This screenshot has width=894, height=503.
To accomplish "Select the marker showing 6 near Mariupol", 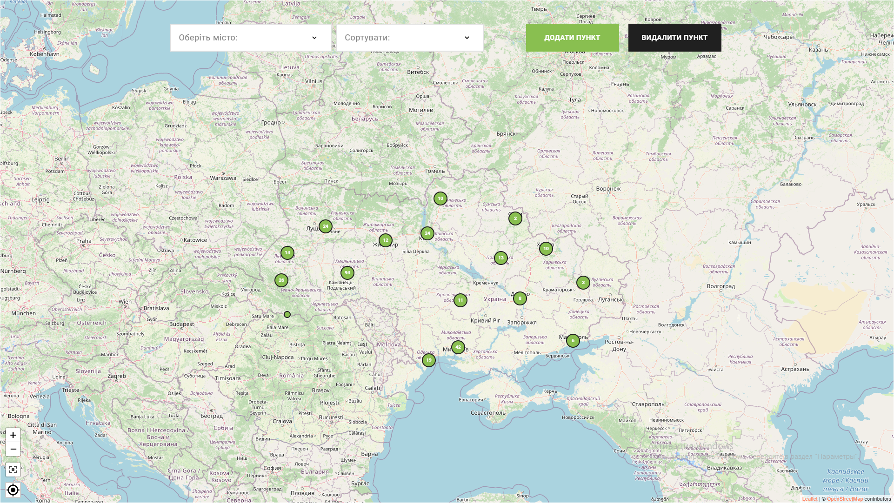I will tap(573, 341).
